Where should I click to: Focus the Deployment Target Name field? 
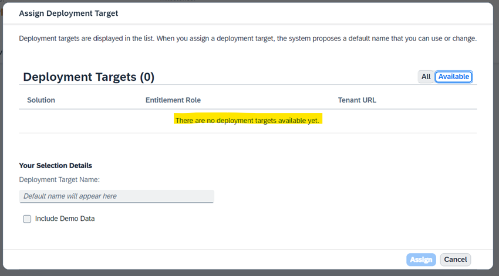pyautogui.click(x=116, y=196)
